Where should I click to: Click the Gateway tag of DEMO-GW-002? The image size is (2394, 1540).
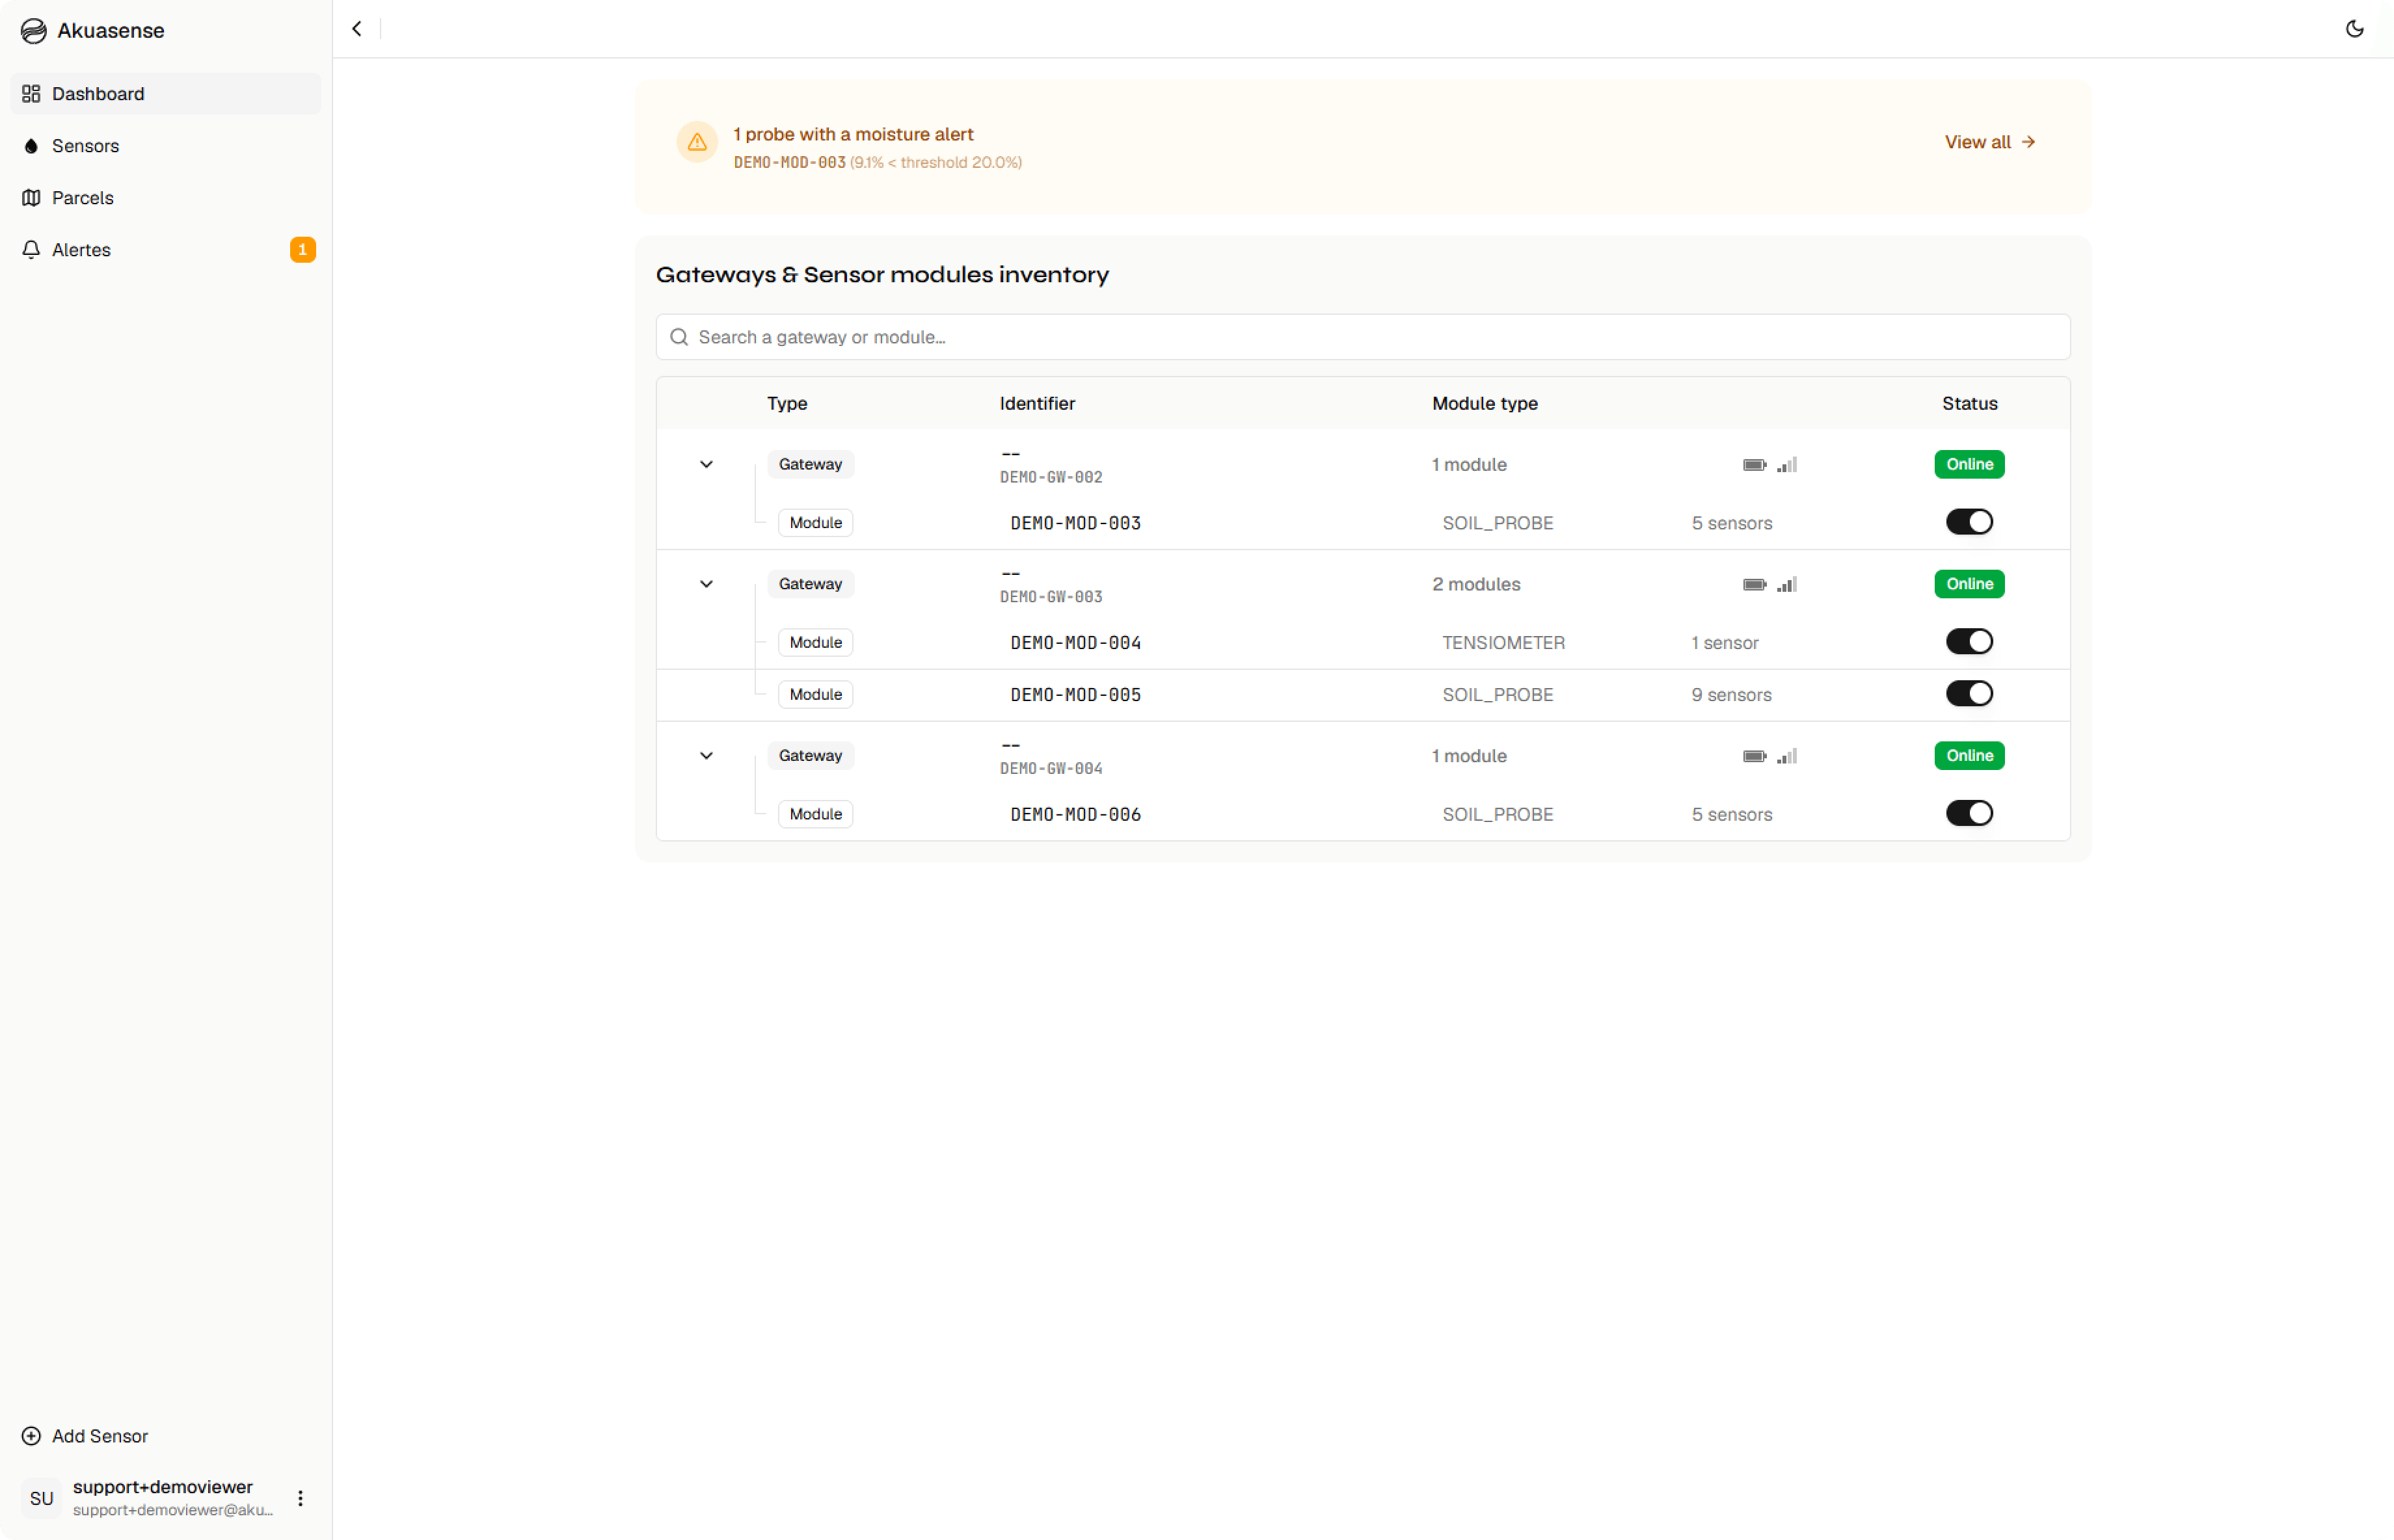(x=810, y=464)
